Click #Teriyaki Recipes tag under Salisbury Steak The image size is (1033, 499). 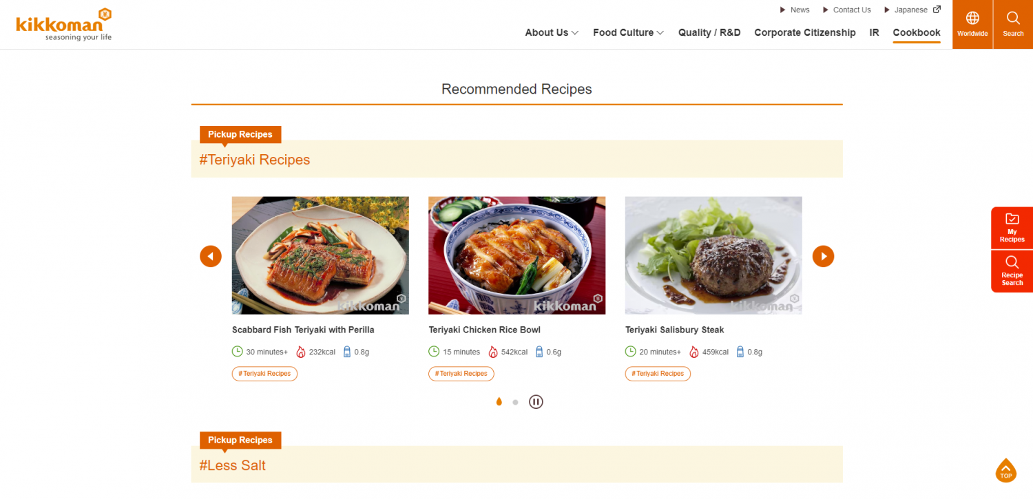point(658,374)
